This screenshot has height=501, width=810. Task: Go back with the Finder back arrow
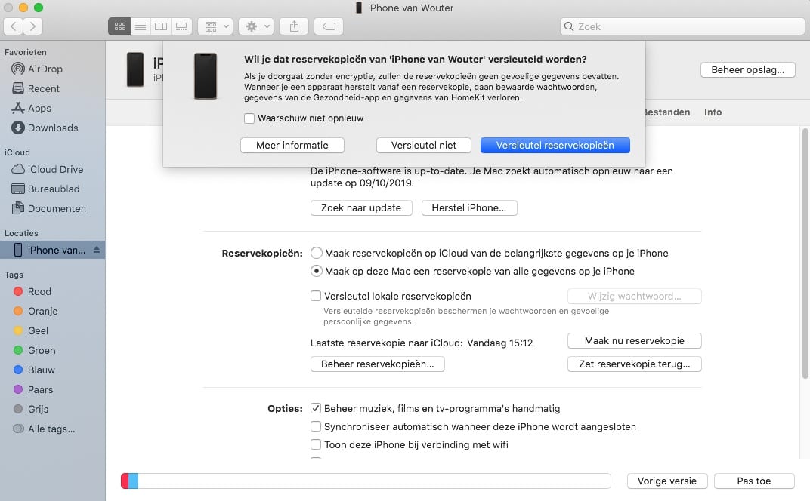click(14, 26)
